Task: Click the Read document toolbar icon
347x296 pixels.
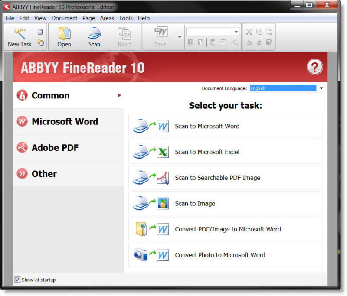Action: coord(124,34)
